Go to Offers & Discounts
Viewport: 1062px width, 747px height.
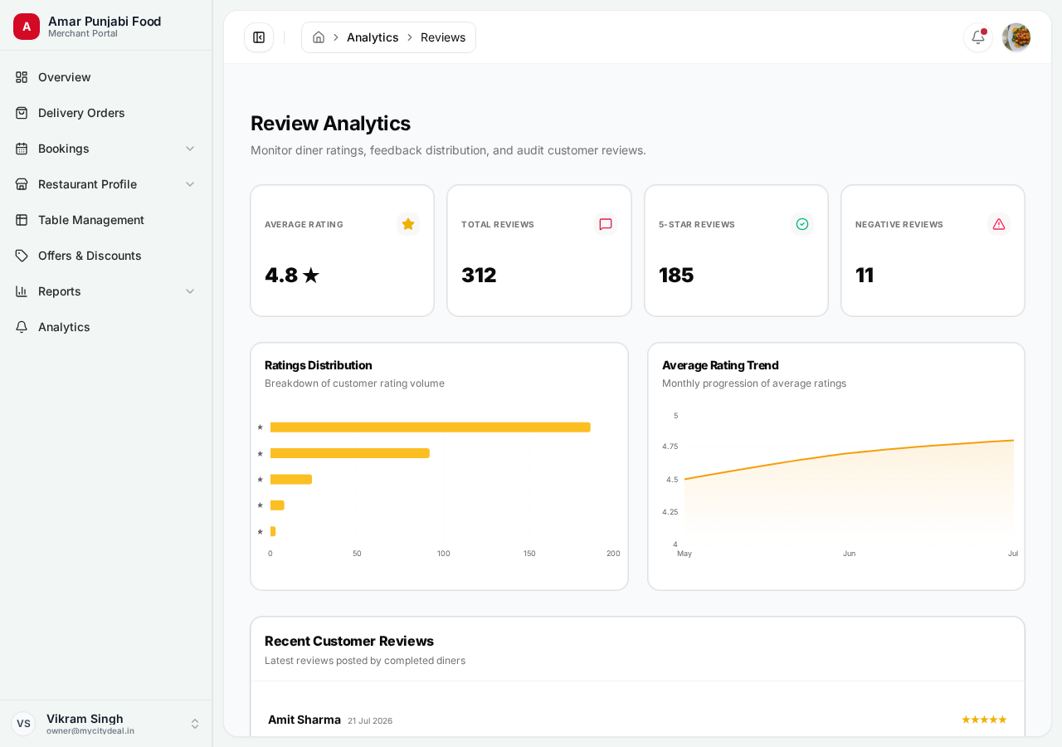point(106,256)
